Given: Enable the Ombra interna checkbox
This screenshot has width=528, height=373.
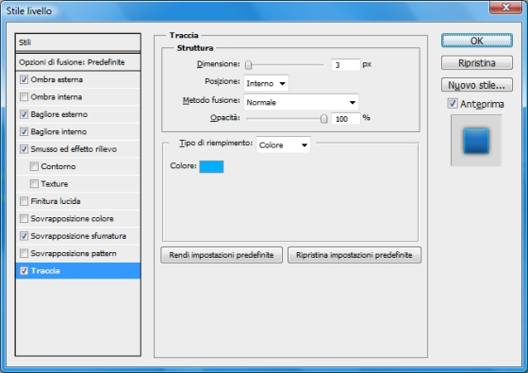Looking at the screenshot, I should coord(24,97).
